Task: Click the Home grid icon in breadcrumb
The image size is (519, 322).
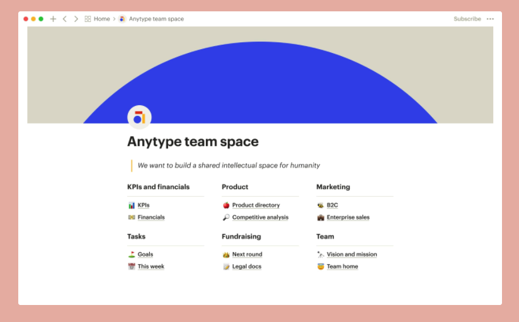Action: click(88, 19)
